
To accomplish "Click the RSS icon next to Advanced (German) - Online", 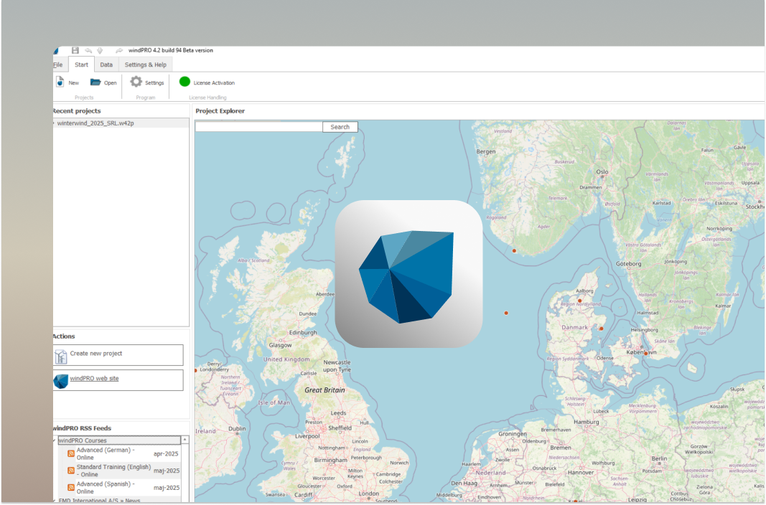I will tap(70, 453).
